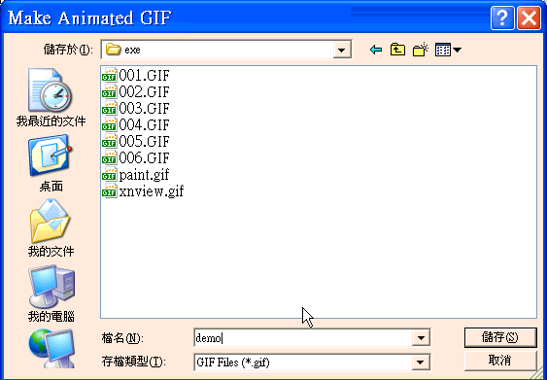Select the file name paint.gif
547x380 pixels.
[x=144, y=175]
